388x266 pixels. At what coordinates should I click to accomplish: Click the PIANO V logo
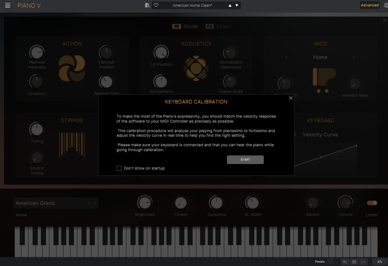click(x=29, y=6)
